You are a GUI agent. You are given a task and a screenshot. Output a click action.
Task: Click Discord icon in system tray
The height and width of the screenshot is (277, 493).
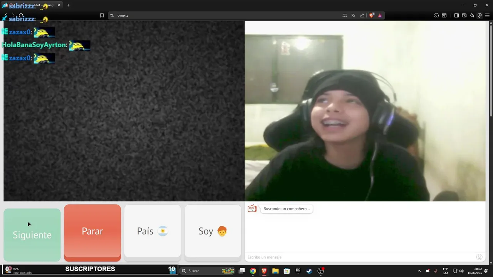(x=428, y=271)
